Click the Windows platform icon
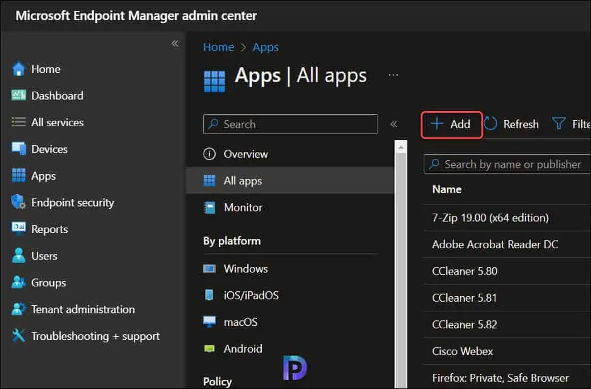This screenshot has width=591, height=389. tap(209, 269)
